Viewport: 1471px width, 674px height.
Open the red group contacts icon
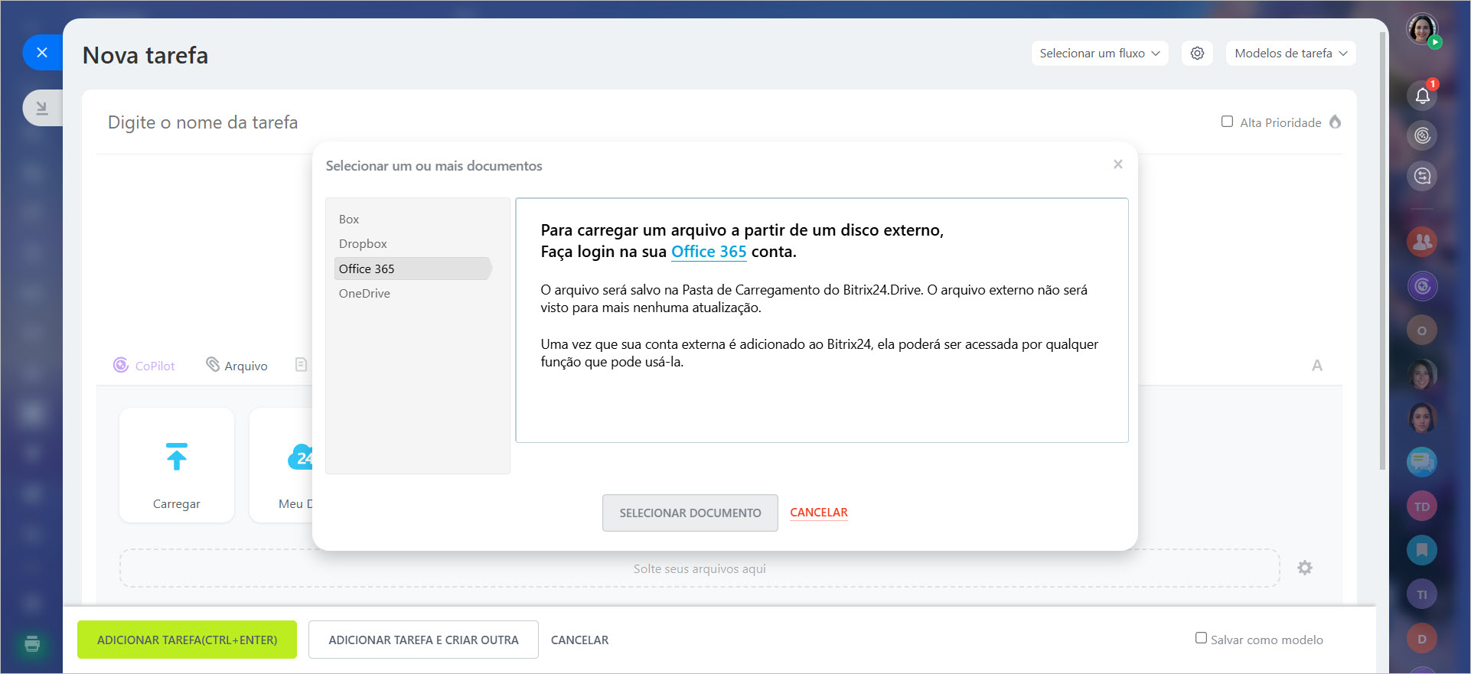pyautogui.click(x=1422, y=242)
